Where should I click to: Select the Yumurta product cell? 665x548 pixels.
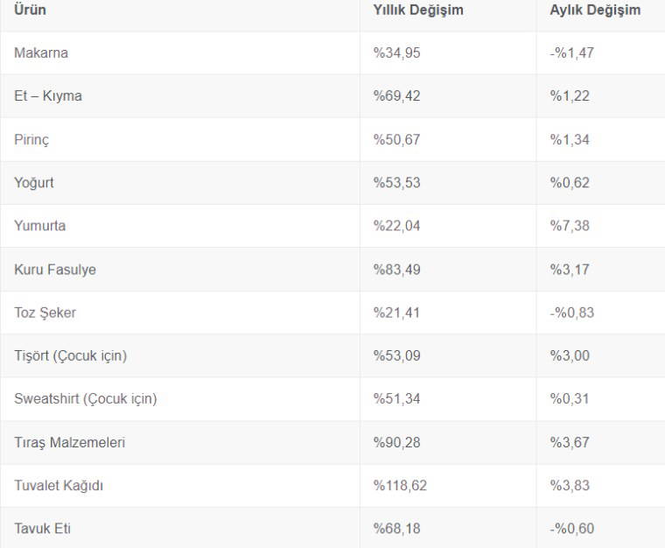tap(39, 226)
